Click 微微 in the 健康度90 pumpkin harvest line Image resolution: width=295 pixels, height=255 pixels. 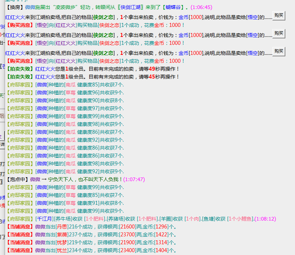[x=42, y=100]
